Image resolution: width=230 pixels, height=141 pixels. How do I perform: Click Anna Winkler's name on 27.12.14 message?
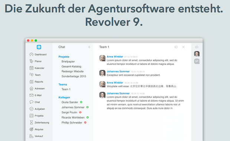[x=115, y=57]
